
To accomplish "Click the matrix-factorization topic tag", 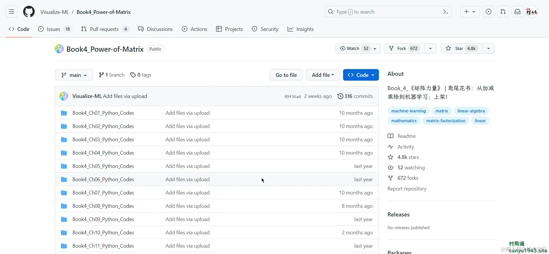I will point(445,121).
